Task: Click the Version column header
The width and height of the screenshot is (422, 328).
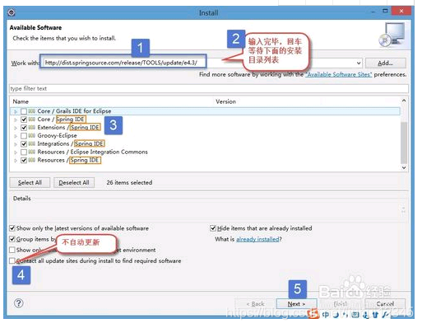Action: (225, 101)
